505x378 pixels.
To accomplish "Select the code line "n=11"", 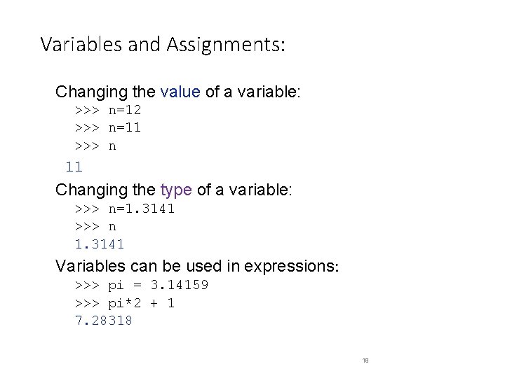I will click(125, 128).
